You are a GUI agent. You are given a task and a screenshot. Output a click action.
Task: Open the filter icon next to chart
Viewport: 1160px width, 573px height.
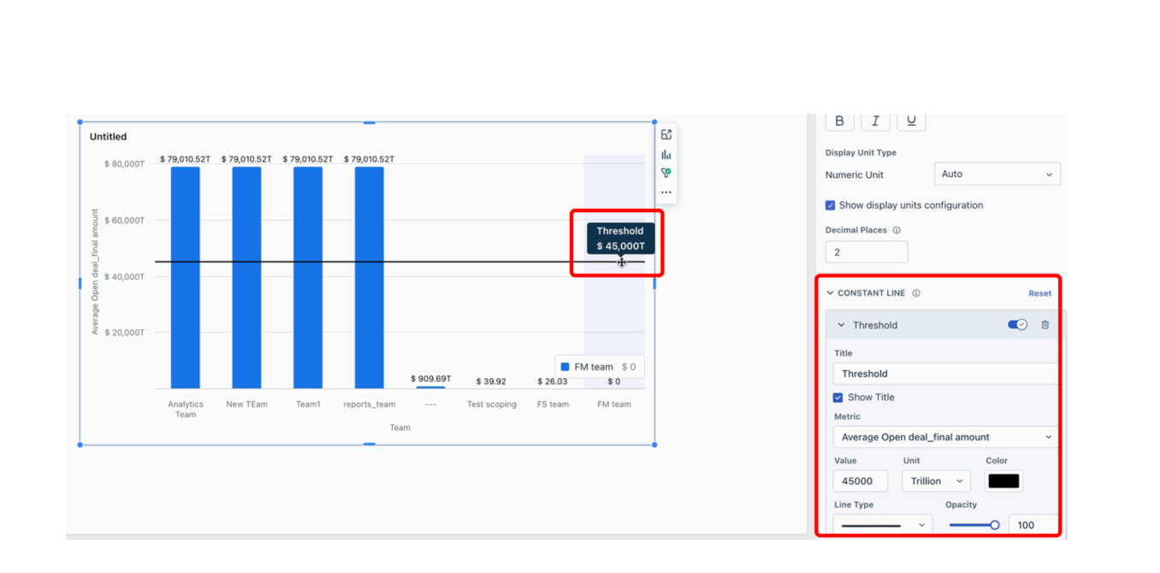tap(666, 173)
